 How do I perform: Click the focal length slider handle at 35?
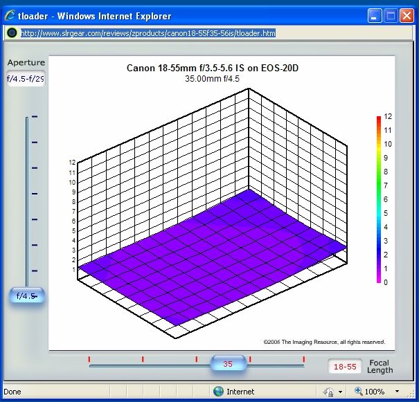tap(227, 364)
